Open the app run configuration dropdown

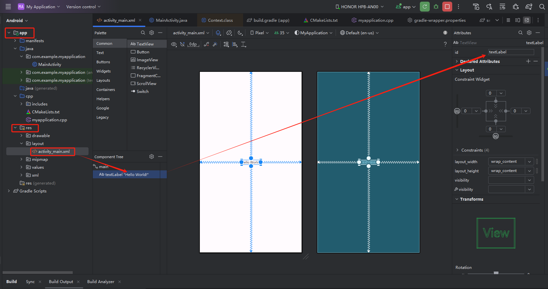pos(406,7)
